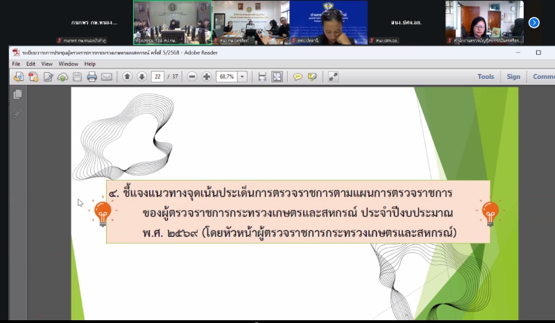This screenshot has height=323, width=555.
Task: Go to previous page with up arrow
Action: pyautogui.click(x=127, y=77)
